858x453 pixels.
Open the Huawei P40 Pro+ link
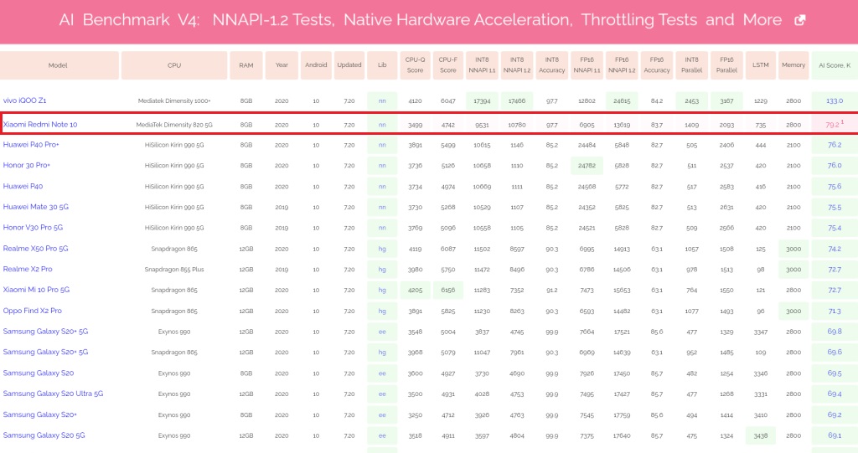31,145
